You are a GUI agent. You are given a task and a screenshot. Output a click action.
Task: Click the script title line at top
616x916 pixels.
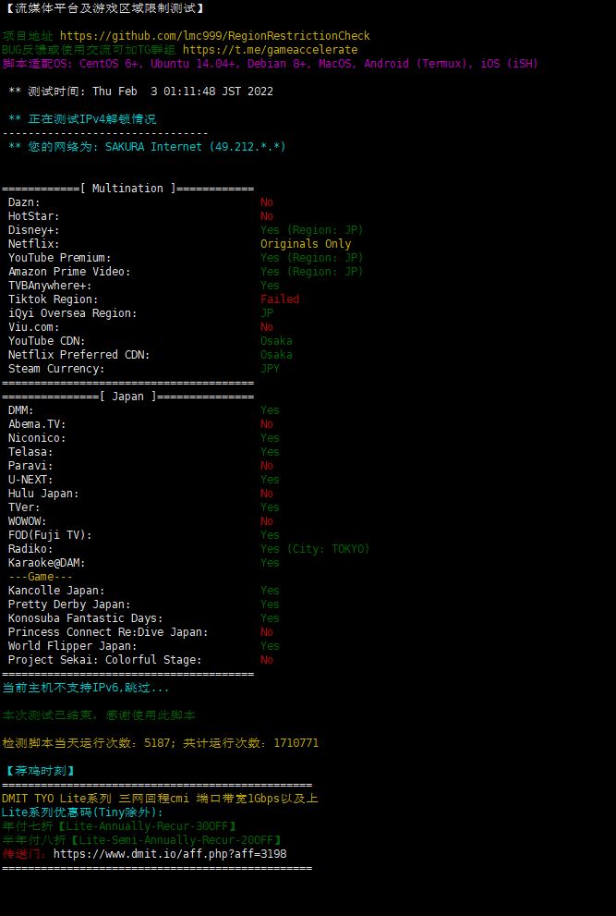pos(103,8)
